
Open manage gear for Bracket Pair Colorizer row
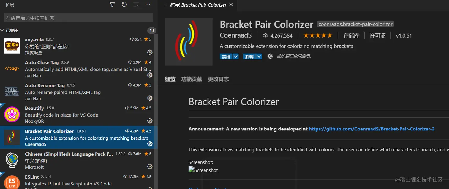coord(150,144)
